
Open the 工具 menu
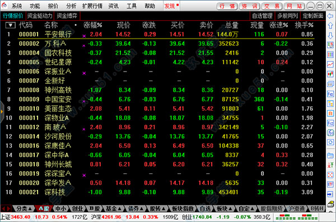tap(132, 6)
